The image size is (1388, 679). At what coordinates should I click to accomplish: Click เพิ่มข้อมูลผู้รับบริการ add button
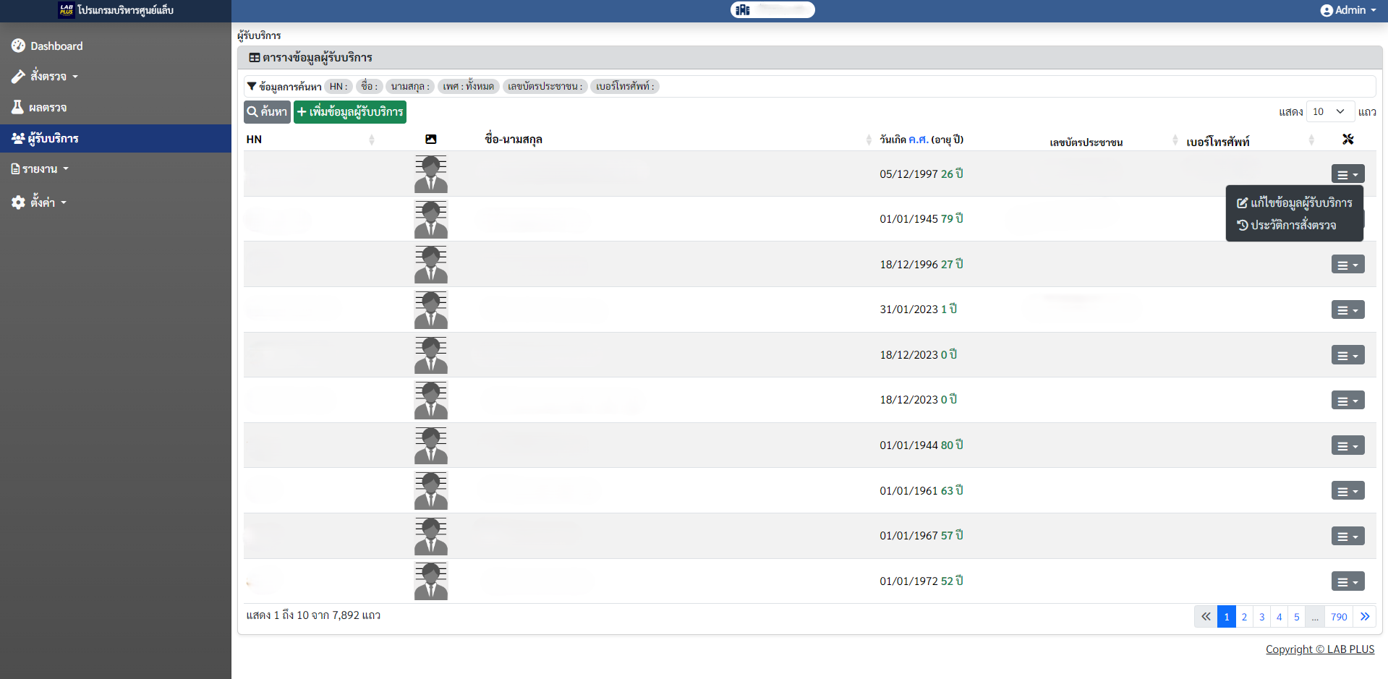[350, 112]
